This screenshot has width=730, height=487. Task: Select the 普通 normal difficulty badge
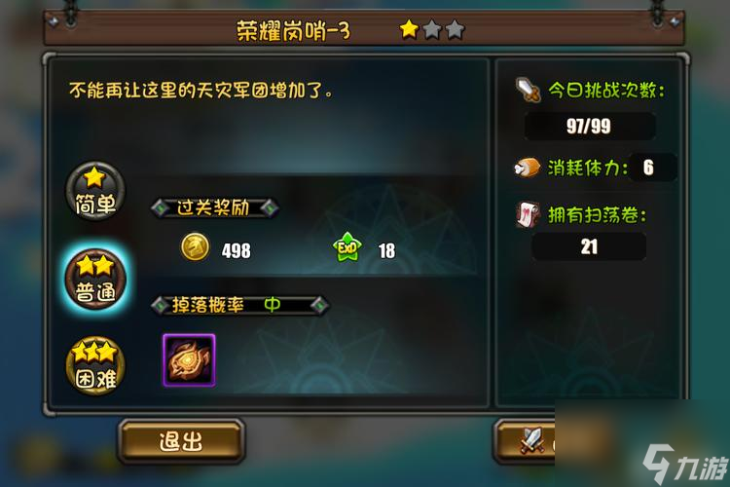click(x=95, y=280)
